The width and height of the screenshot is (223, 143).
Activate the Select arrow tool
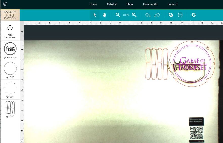95,15
